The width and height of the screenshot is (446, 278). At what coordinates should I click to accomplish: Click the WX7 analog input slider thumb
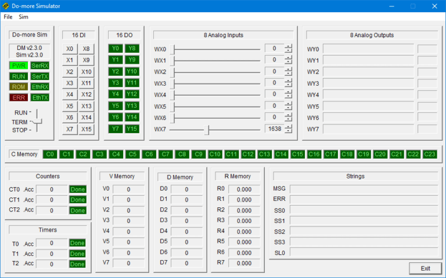coord(207,130)
